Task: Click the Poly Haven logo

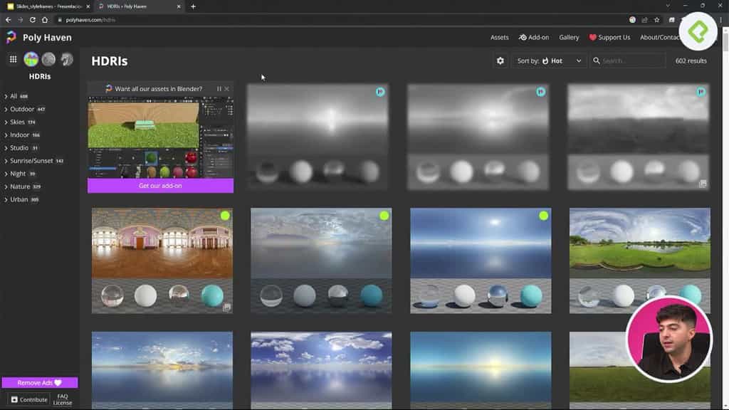Action: click(11, 37)
